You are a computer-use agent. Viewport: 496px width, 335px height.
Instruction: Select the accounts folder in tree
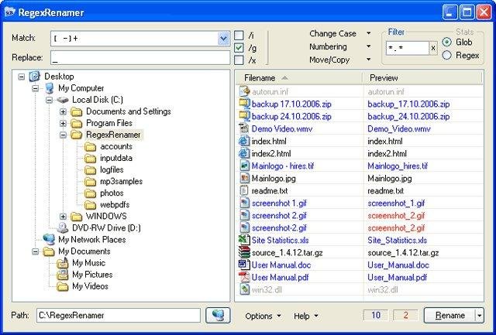click(116, 146)
